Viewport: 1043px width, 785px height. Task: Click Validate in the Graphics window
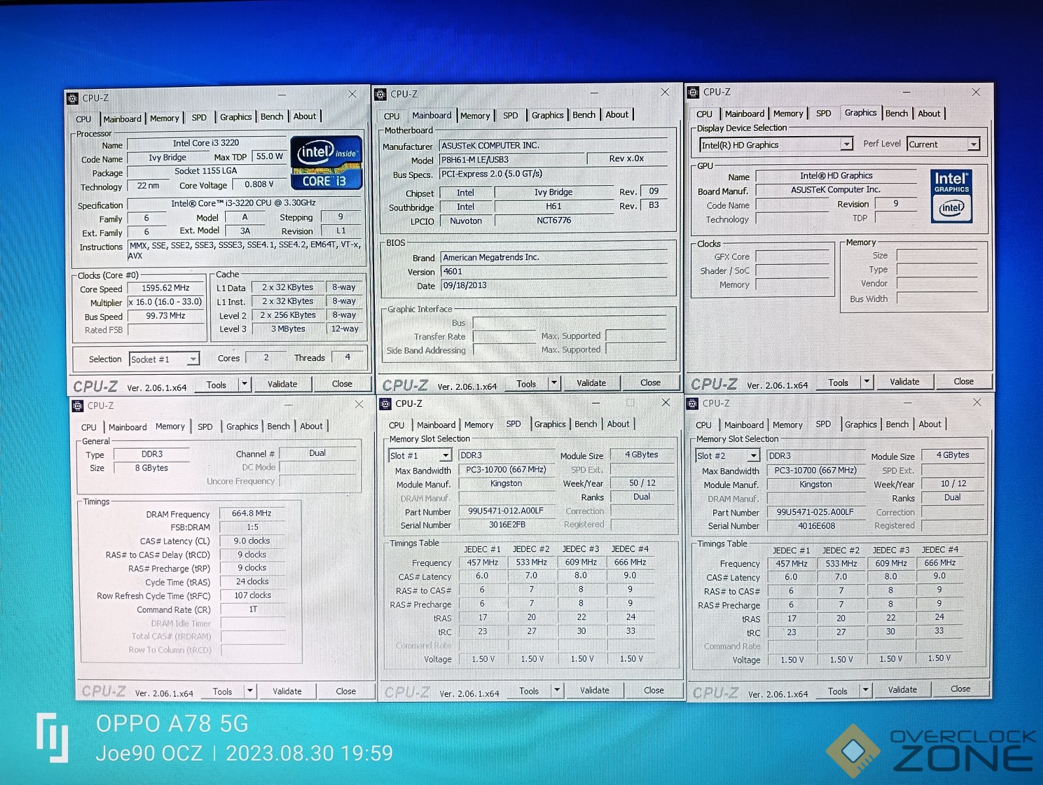904,381
